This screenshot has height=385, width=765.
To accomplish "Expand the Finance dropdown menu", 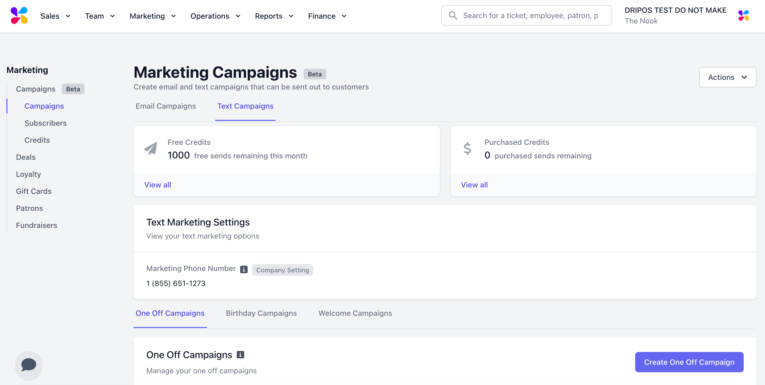I will pos(327,16).
